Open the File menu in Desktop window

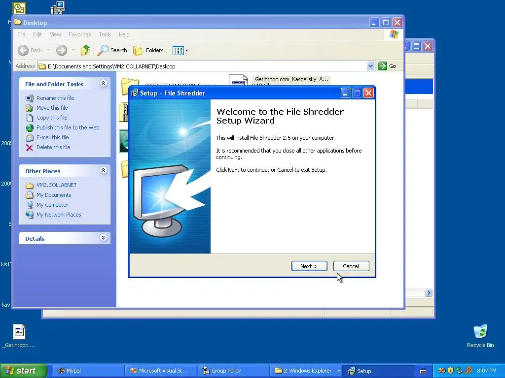click(x=21, y=34)
